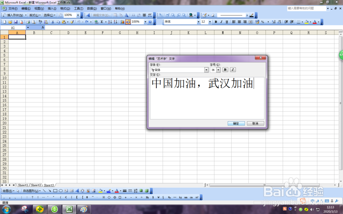Switch to the Sheet2 tab
This screenshot has height=214, width=343.
pos(36,185)
